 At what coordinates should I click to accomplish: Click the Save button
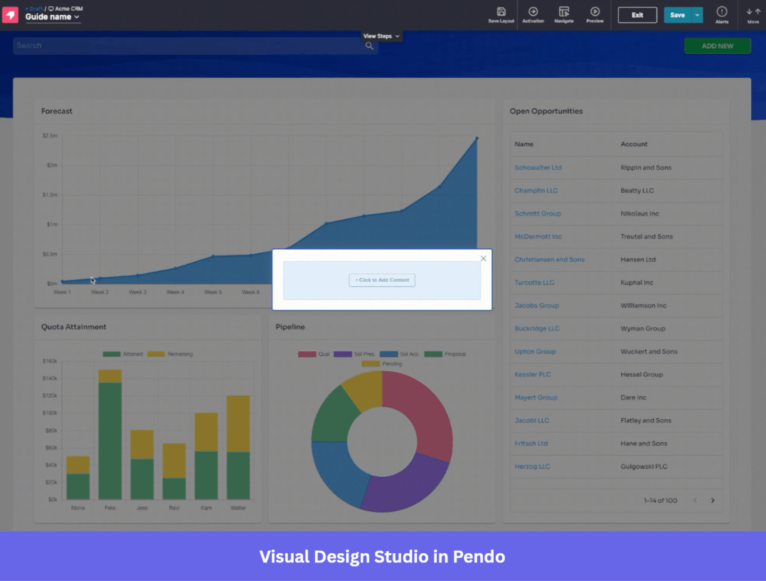coord(677,15)
